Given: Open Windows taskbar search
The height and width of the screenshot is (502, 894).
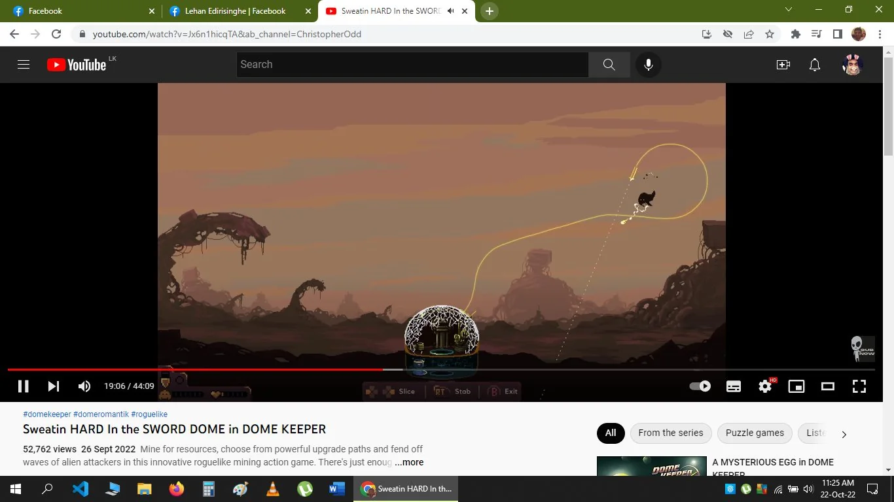Looking at the screenshot, I should 47,489.
